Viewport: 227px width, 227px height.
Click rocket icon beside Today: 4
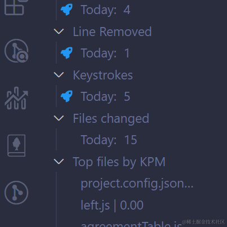(x=66, y=10)
